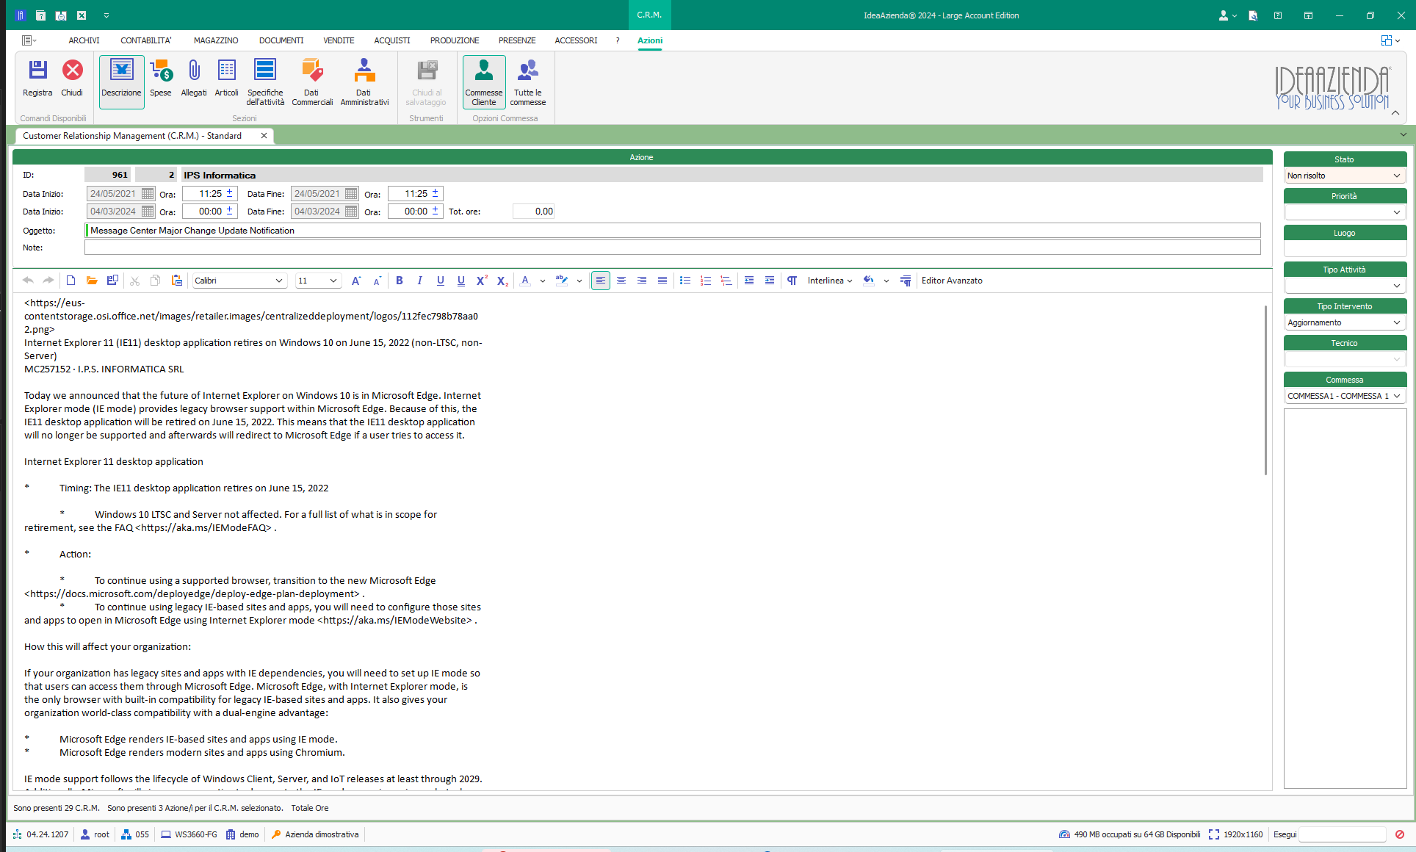Show paragraph formatting marks

point(792,281)
